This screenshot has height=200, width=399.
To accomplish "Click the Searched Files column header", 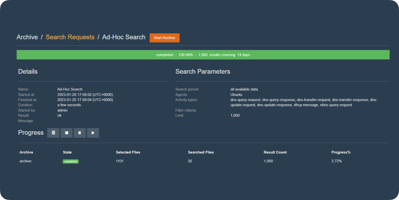I will pyautogui.click(x=201, y=152).
